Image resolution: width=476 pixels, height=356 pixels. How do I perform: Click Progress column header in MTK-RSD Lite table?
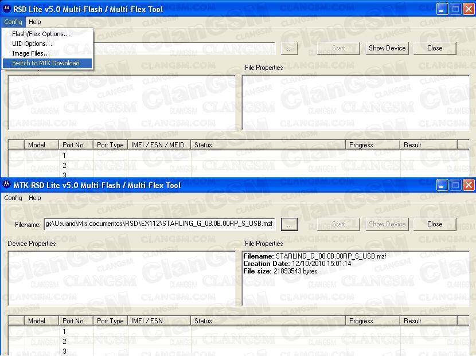[x=361, y=321]
